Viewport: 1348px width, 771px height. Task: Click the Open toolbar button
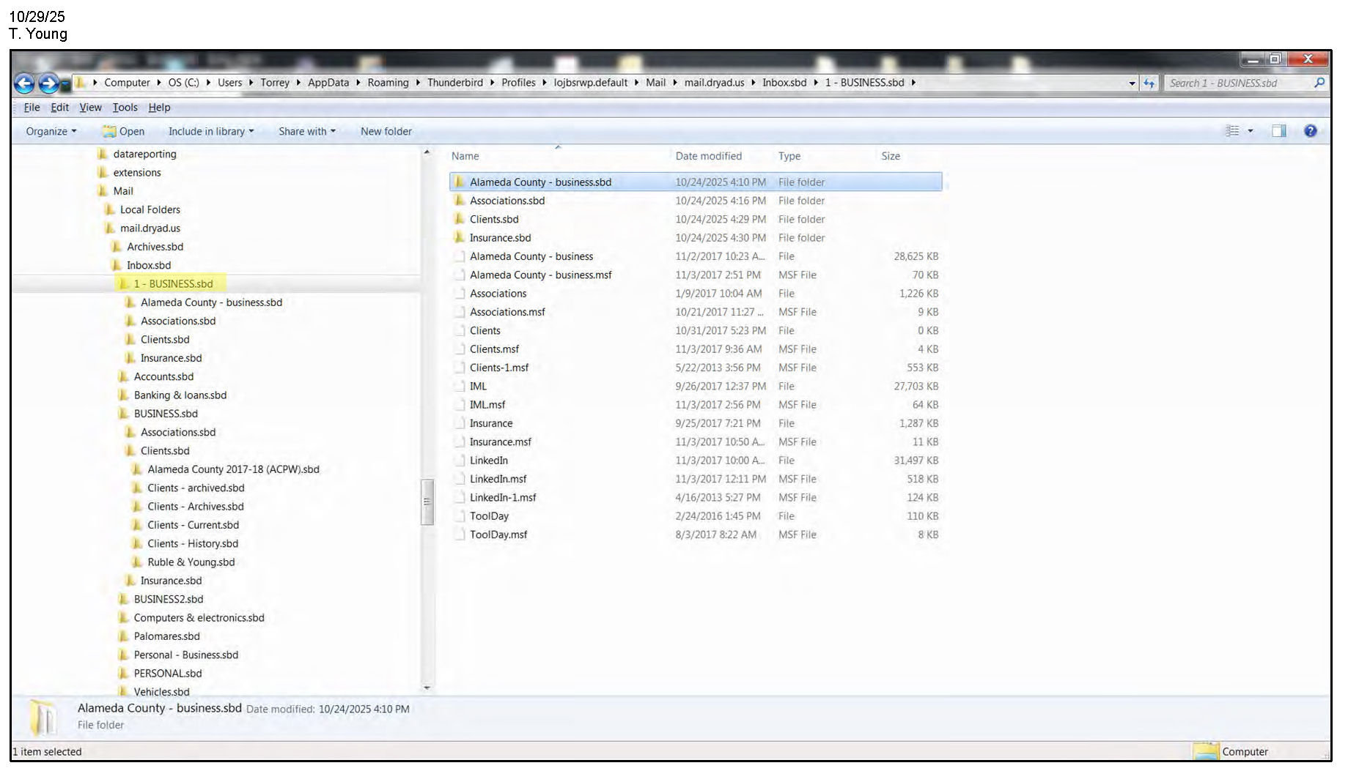point(124,132)
